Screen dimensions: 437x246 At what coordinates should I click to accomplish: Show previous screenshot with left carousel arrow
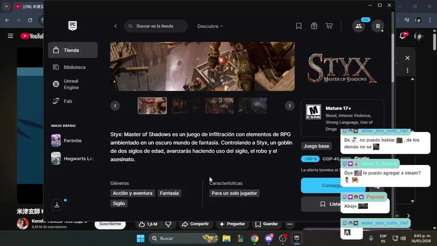point(115,106)
